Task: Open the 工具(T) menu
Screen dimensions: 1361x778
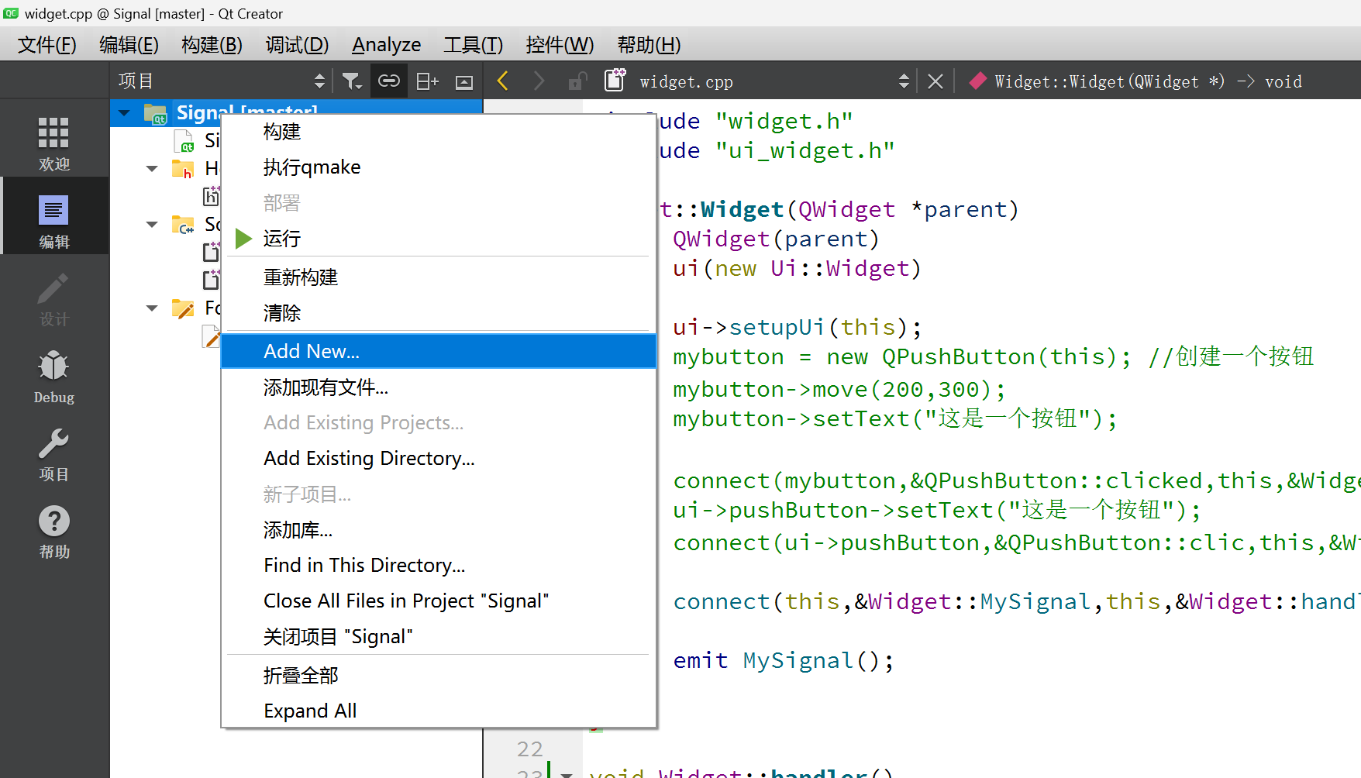Action: pyautogui.click(x=473, y=44)
